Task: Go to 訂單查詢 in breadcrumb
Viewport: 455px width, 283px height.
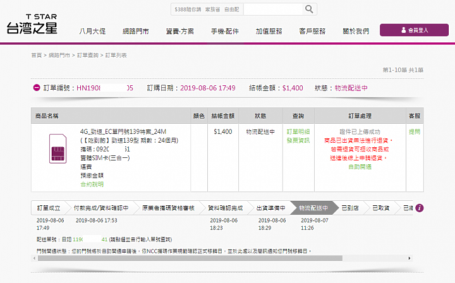Action: (x=88, y=55)
